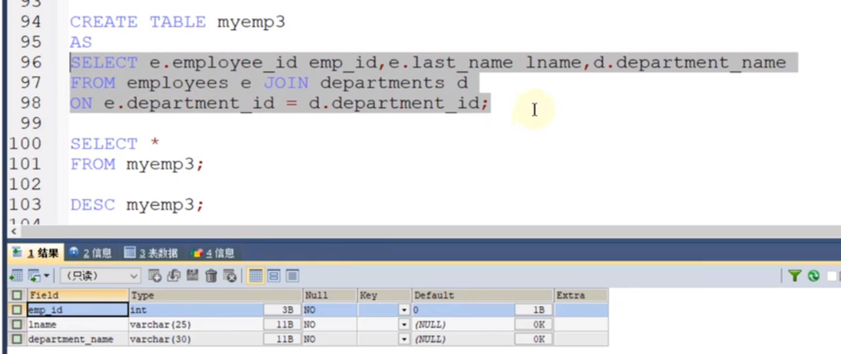The width and height of the screenshot is (841, 354).
Task: Click line number 102 in the gutter
Action: [x=25, y=184]
